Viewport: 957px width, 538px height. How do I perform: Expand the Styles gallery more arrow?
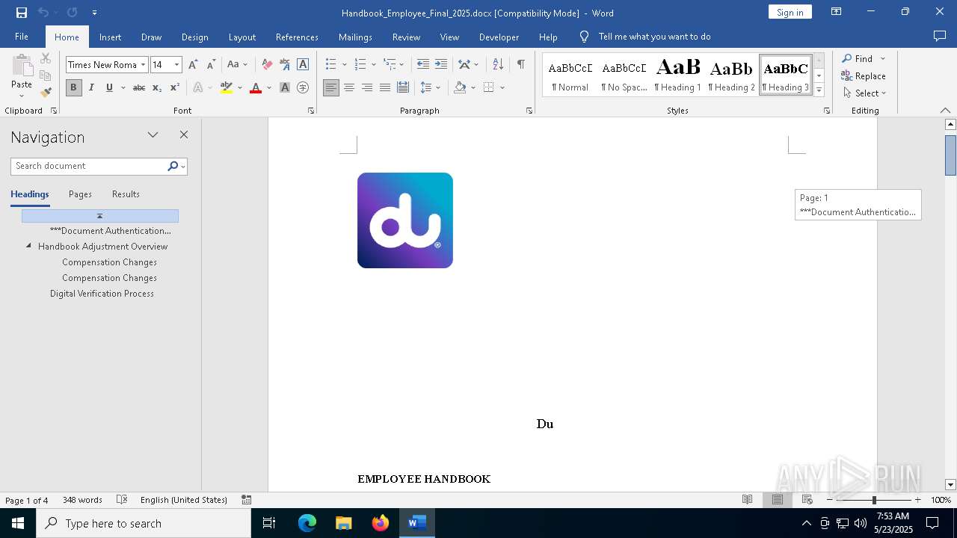click(x=819, y=90)
